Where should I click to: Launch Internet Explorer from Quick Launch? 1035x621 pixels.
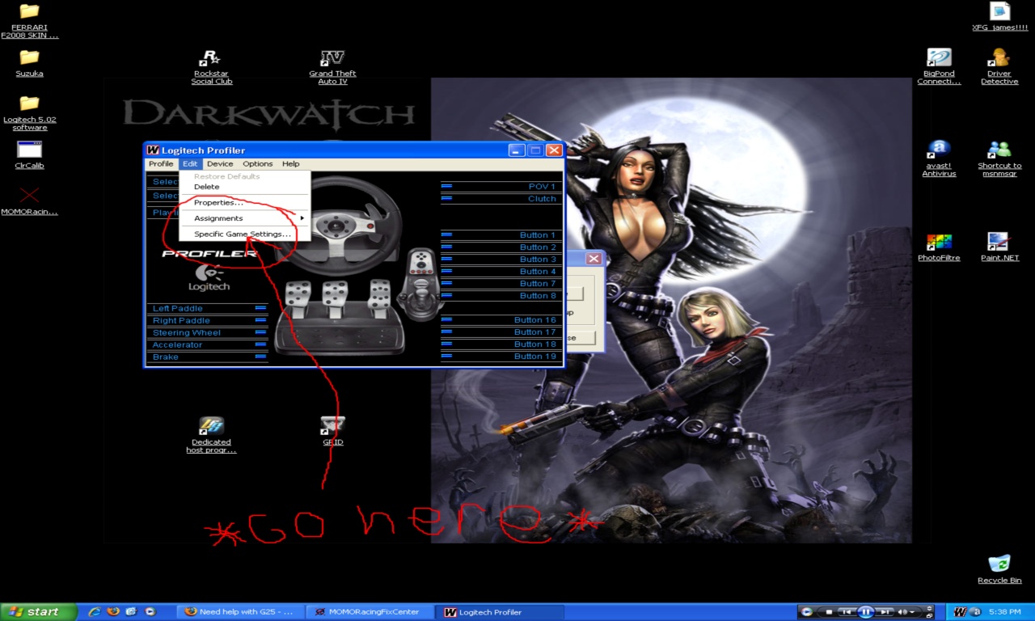click(x=95, y=612)
